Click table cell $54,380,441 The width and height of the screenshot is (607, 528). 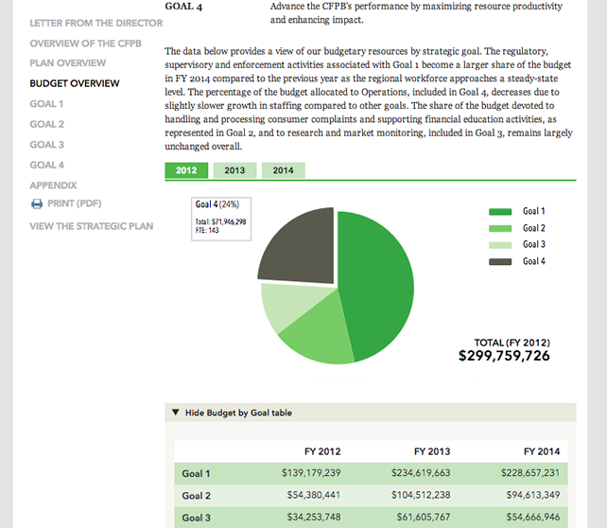314,495
